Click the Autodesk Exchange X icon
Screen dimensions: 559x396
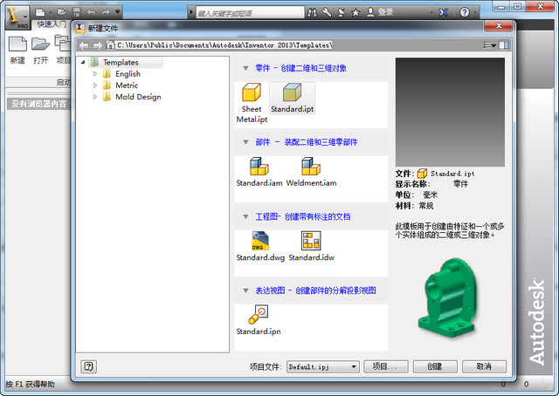443,12
